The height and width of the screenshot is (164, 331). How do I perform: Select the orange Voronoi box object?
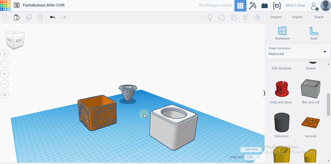pyautogui.click(x=97, y=113)
